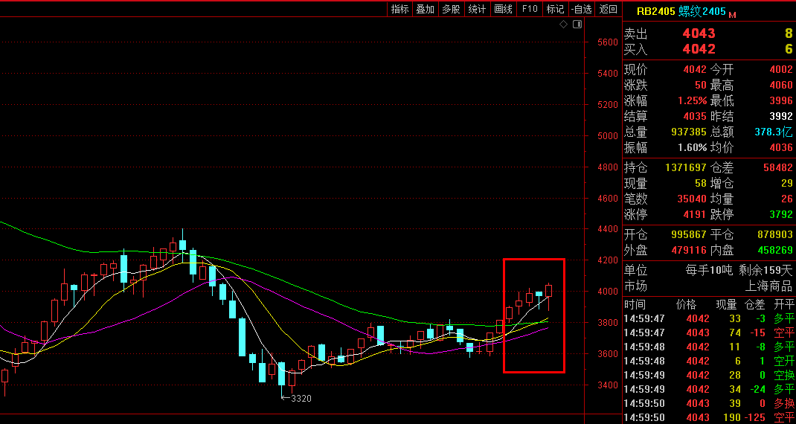Open F10 fundamentals info
Viewport: 796px width, 424px height.
[x=530, y=9]
